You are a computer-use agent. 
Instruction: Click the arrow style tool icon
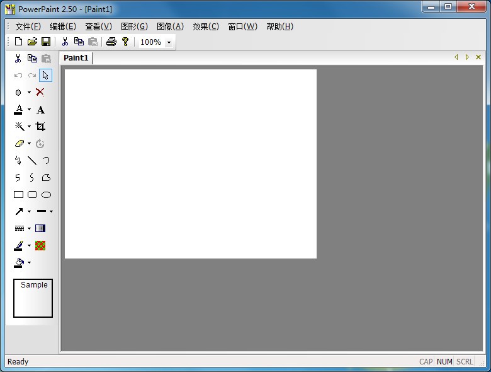point(20,211)
